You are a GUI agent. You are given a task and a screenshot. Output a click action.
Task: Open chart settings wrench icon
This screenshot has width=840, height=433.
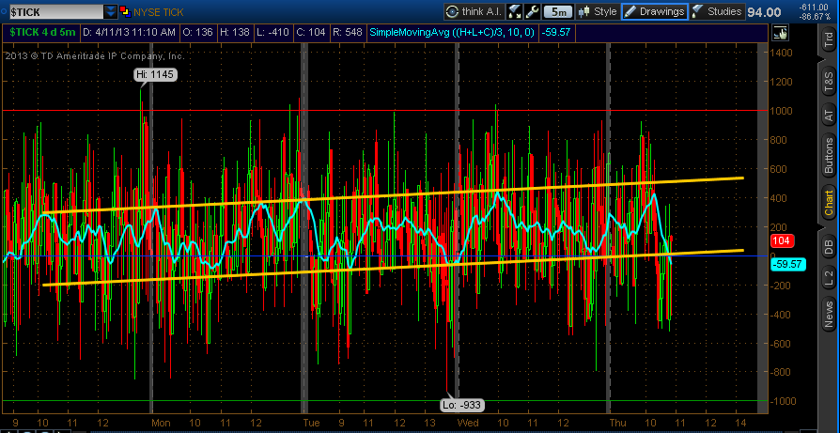click(x=532, y=11)
